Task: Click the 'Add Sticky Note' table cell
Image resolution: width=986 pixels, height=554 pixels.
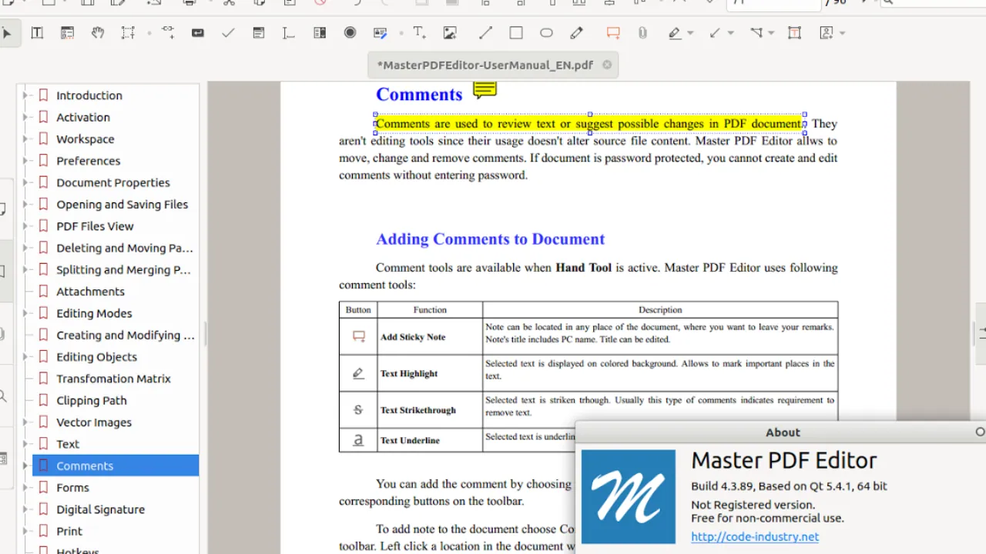Action: (x=430, y=337)
